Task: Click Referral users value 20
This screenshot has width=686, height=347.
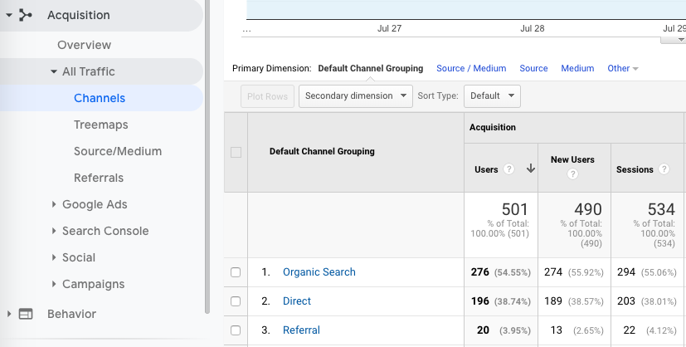Action: [483, 330]
